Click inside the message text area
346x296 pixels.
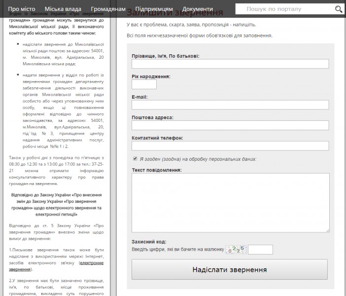click(230, 202)
